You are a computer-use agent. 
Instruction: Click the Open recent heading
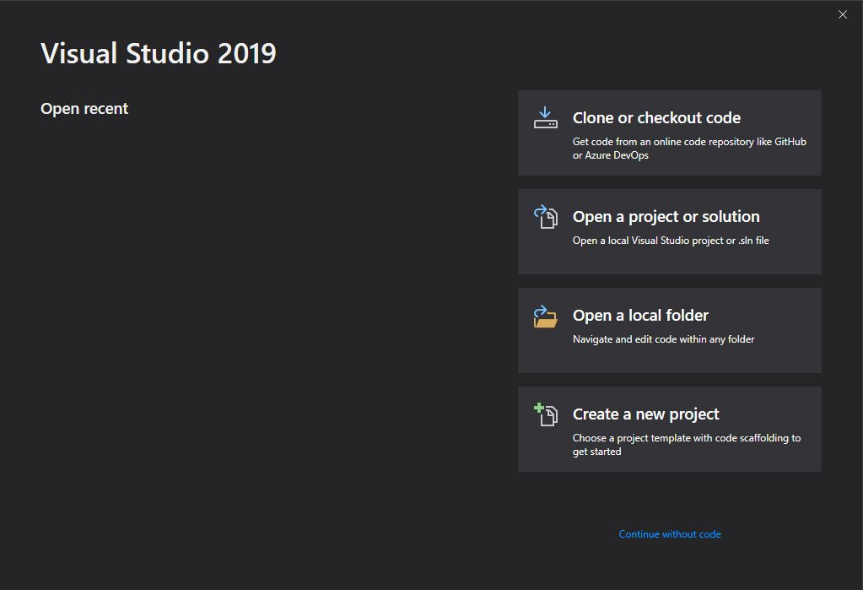pyautogui.click(x=84, y=109)
